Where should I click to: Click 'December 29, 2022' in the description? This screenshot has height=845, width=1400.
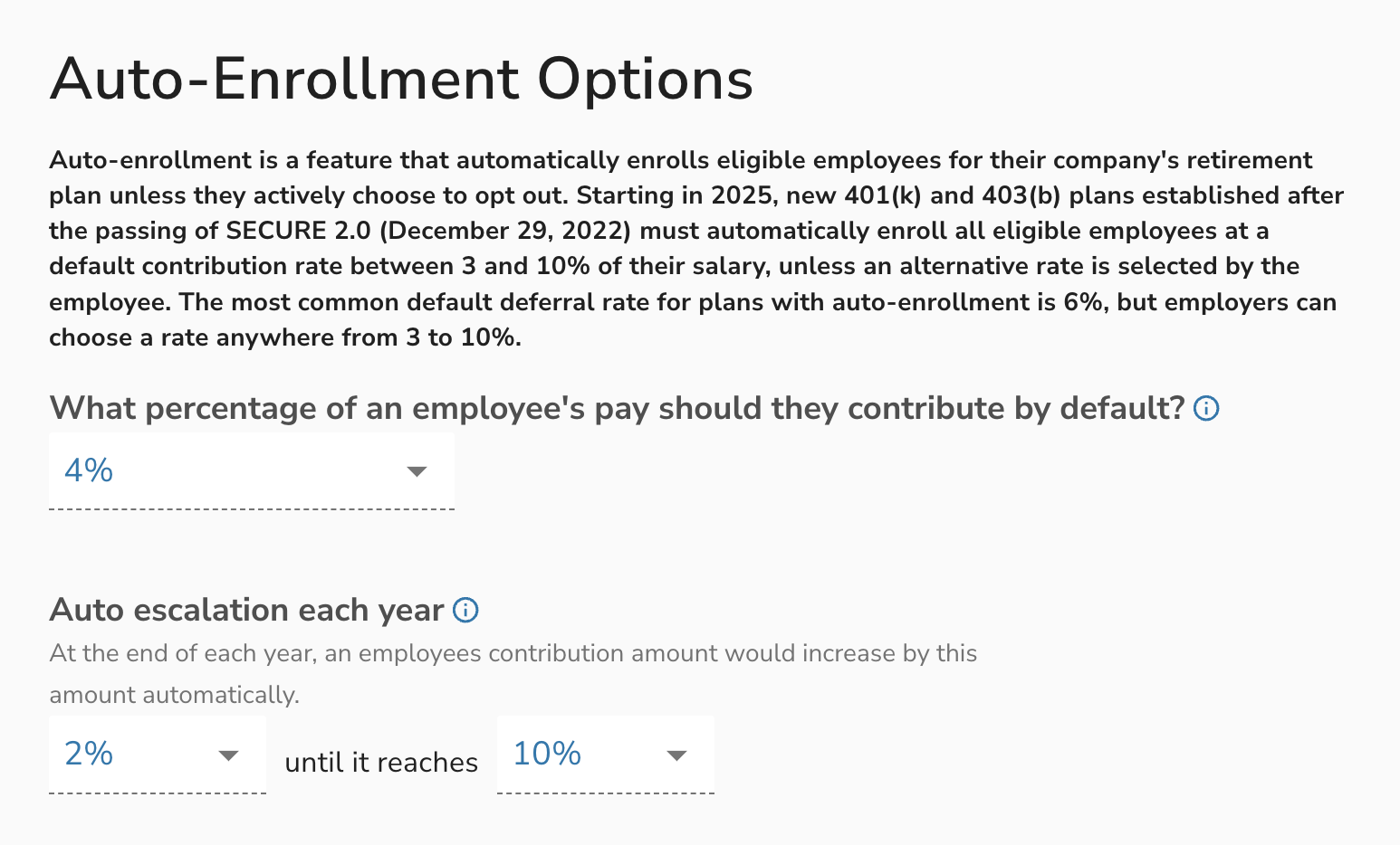[504, 231]
